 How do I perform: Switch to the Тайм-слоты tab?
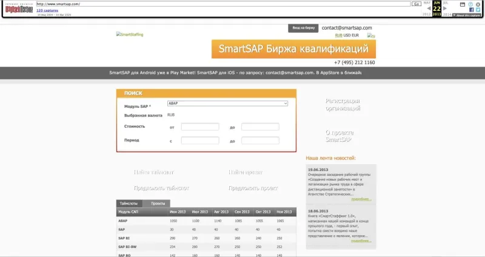click(129, 204)
